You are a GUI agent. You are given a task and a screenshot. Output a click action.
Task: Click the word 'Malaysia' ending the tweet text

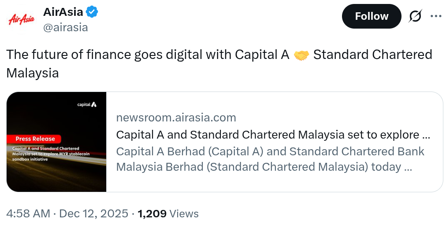[x=32, y=73]
